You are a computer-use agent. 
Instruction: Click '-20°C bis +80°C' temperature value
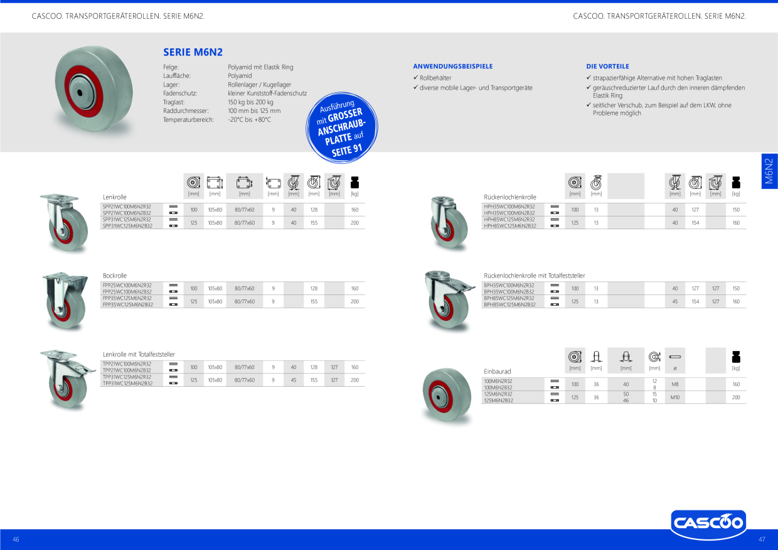click(x=250, y=119)
